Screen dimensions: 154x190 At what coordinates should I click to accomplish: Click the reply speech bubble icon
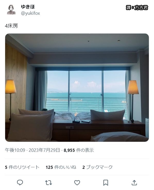tap(20, 183)
